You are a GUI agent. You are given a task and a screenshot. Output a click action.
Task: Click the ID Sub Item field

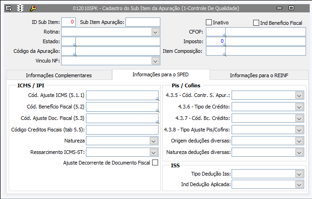pyautogui.click(x=68, y=22)
